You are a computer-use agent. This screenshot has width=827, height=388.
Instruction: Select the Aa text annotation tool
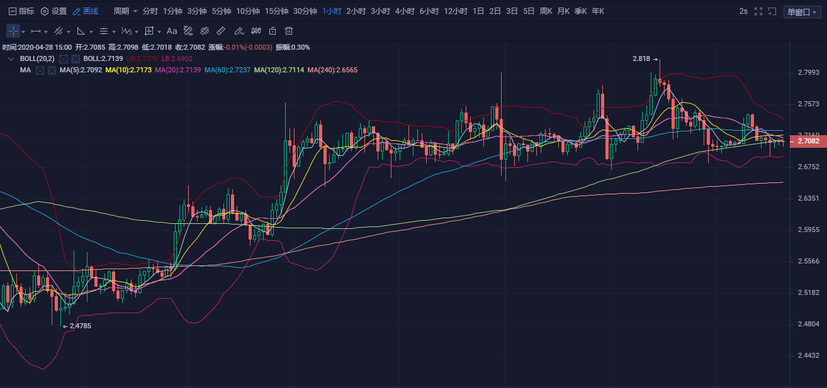(x=171, y=31)
